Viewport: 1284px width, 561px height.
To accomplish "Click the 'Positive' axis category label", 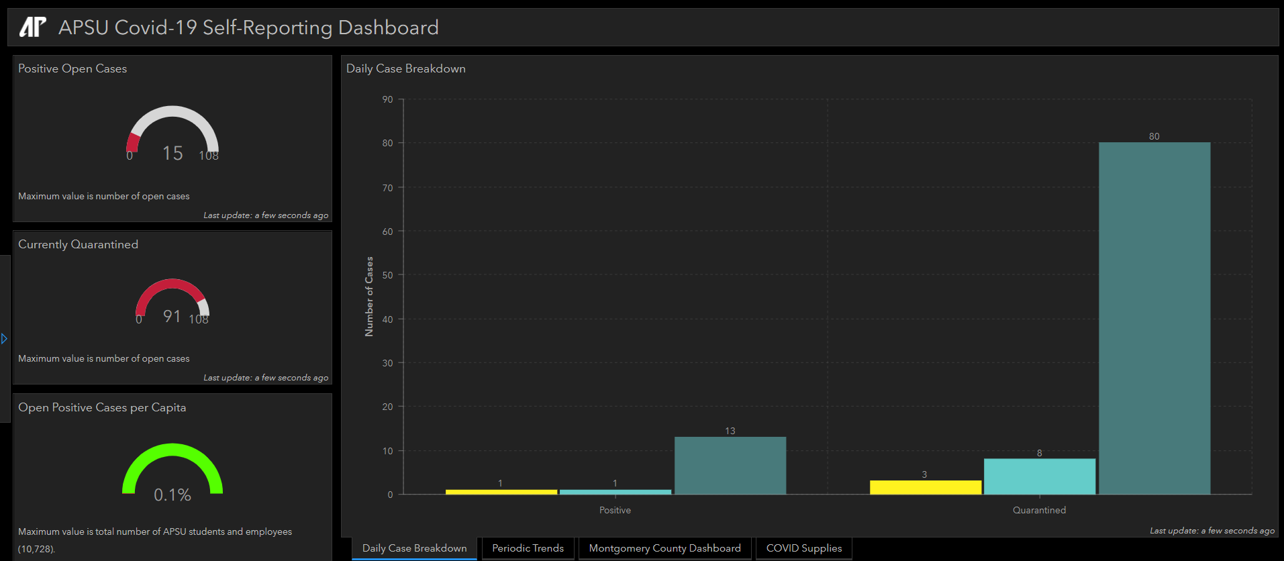I will (615, 510).
